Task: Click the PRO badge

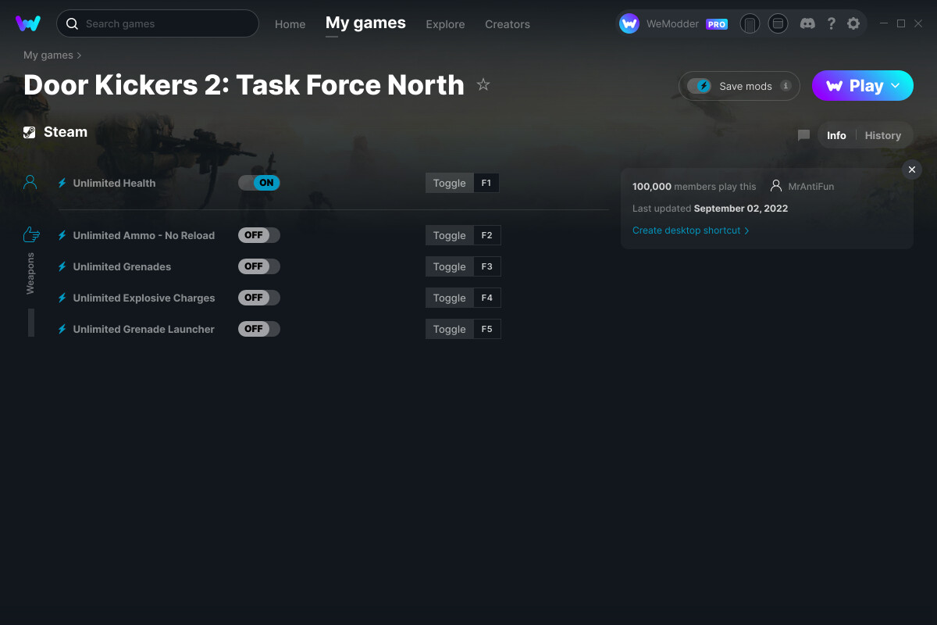Action: coord(717,24)
